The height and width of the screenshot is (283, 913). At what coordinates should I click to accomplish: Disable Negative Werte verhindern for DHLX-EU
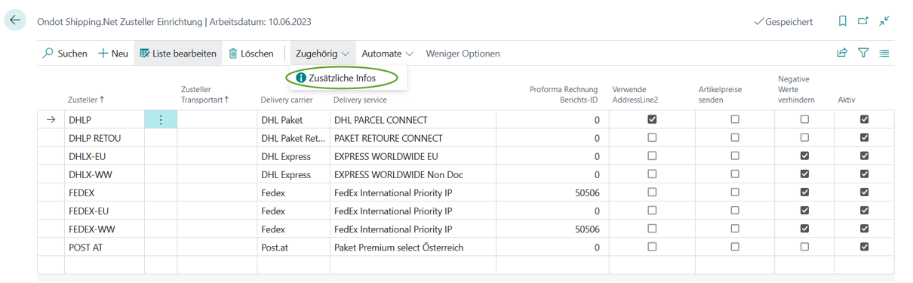pos(804,155)
